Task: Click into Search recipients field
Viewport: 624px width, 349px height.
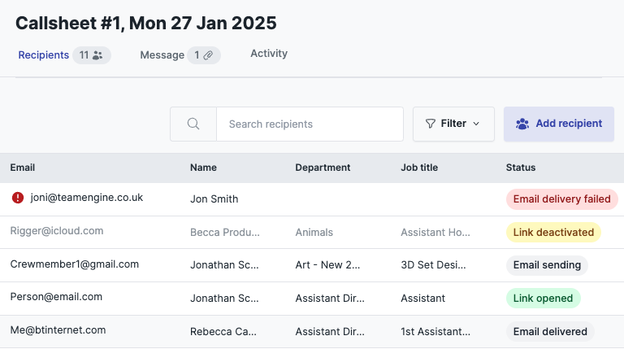Action: click(310, 124)
